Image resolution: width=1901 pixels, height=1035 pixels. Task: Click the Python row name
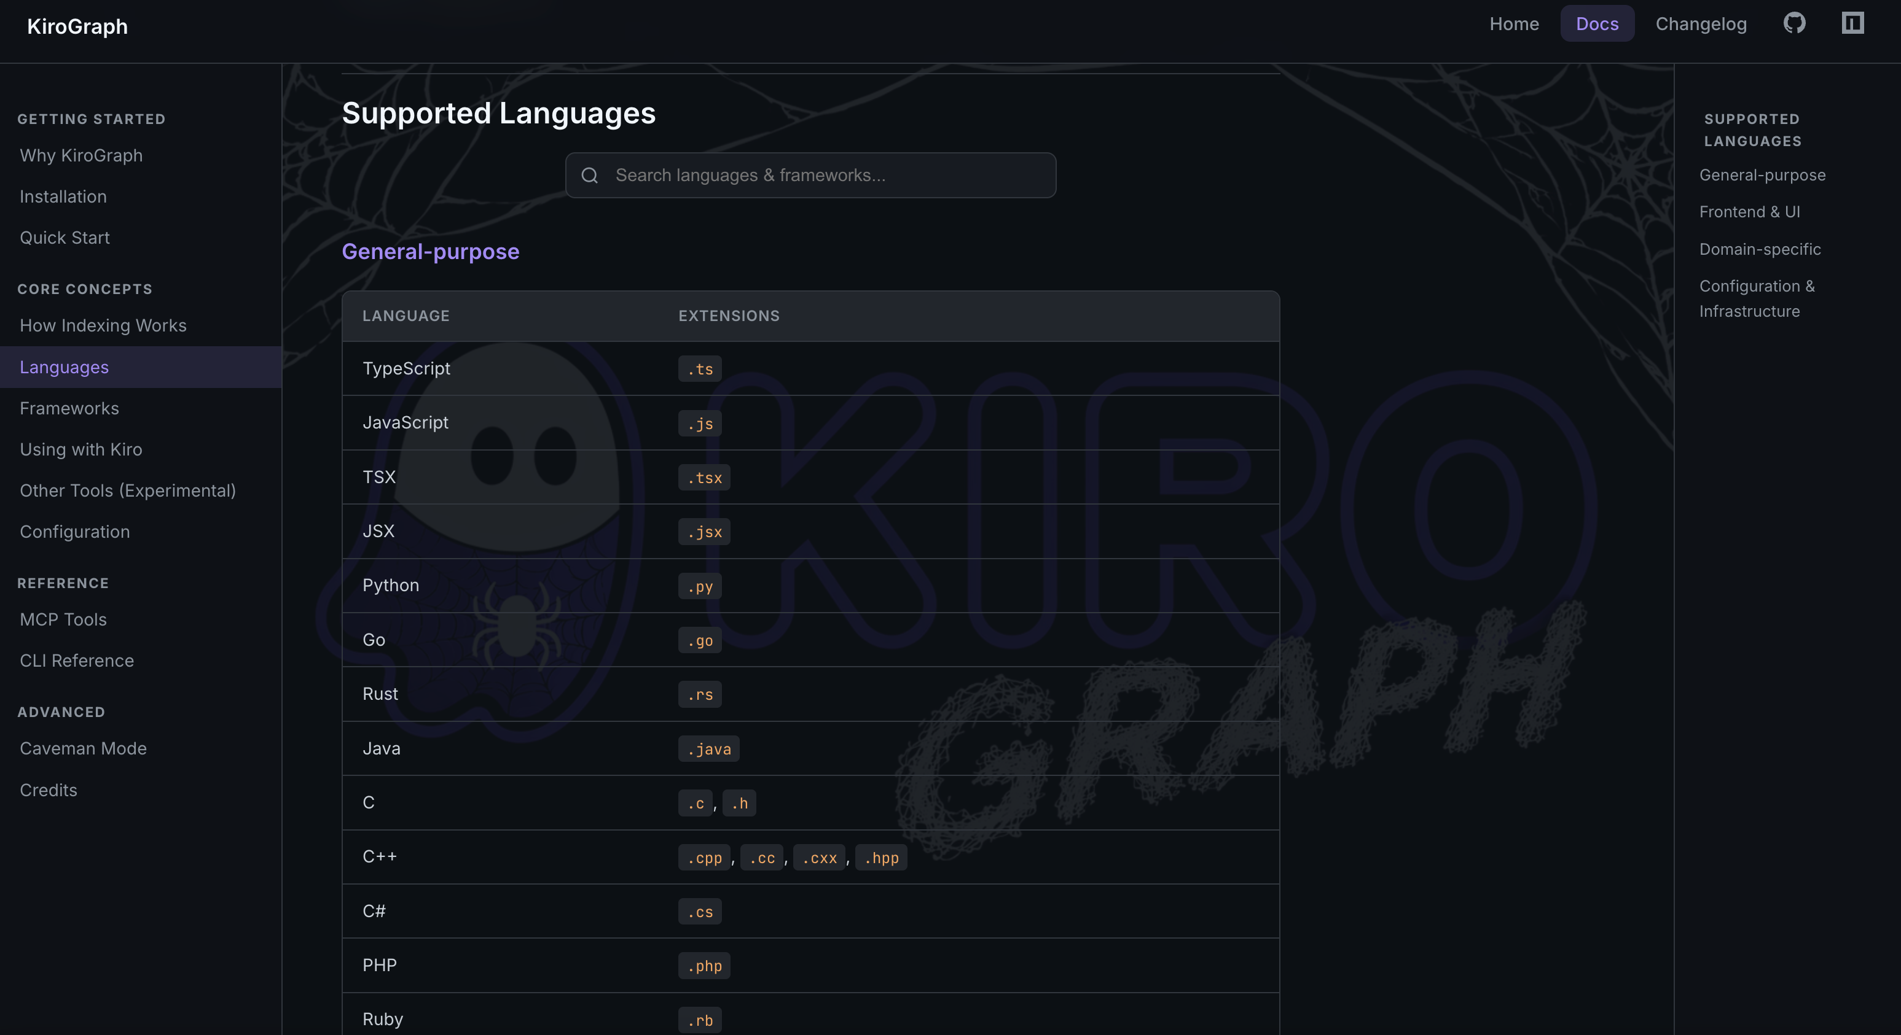[x=390, y=586]
